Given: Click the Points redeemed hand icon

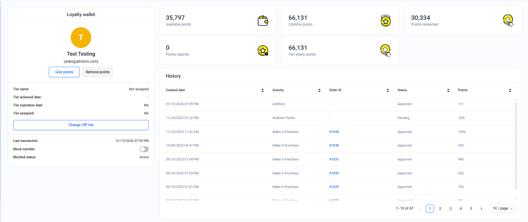Looking at the screenshot, I should [508, 21].
